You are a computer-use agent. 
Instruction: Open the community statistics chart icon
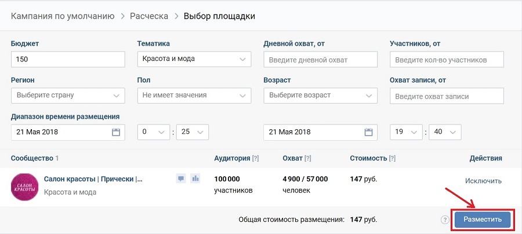pyautogui.click(x=195, y=178)
